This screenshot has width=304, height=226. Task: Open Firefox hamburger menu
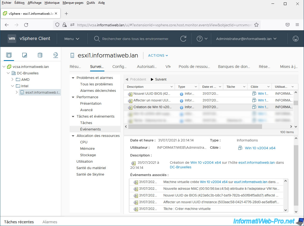pos(297,25)
